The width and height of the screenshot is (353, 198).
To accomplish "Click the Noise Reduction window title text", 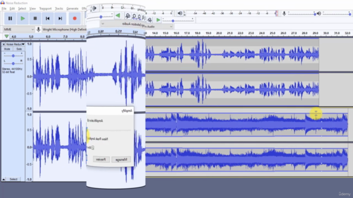I will tap(17, 3).
